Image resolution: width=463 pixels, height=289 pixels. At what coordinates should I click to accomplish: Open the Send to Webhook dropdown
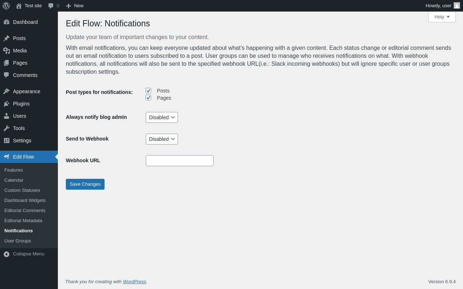pos(162,139)
